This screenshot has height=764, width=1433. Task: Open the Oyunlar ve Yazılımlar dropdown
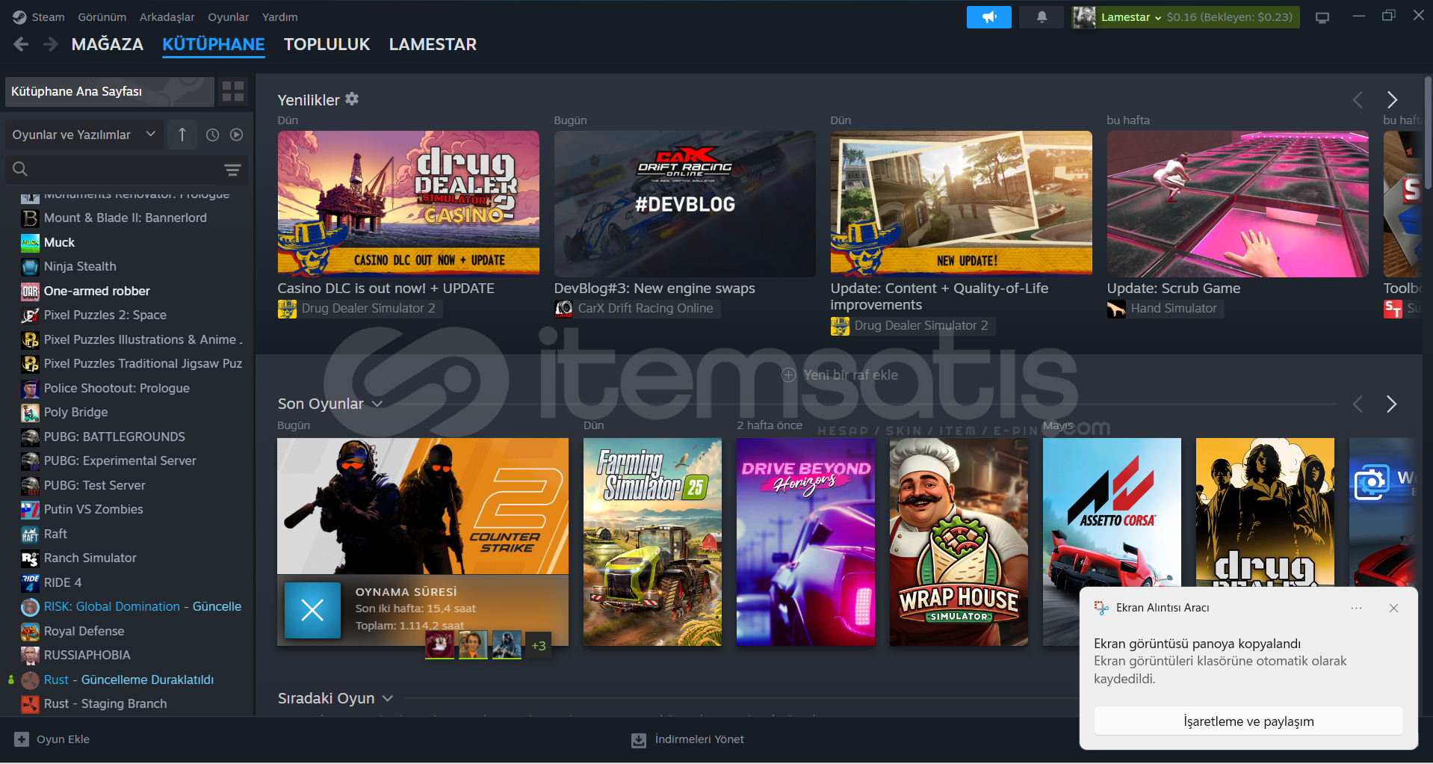pyautogui.click(x=84, y=135)
